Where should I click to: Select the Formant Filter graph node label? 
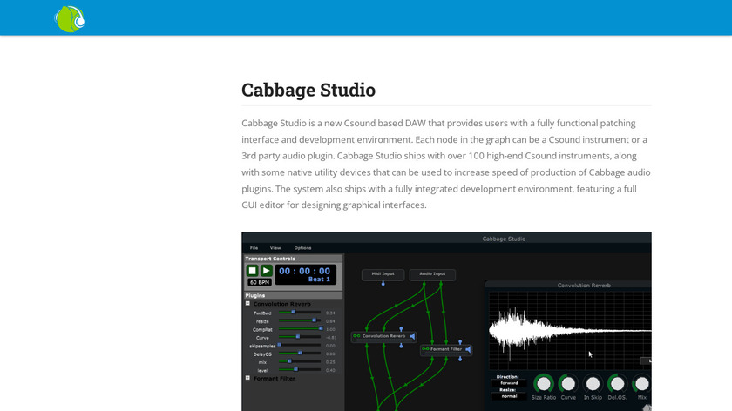coord(446,349)
